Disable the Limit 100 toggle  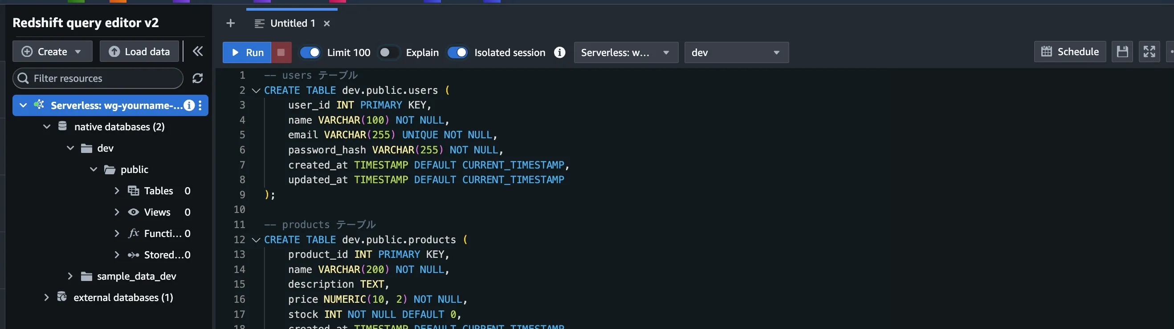click(x=310, y=52)
